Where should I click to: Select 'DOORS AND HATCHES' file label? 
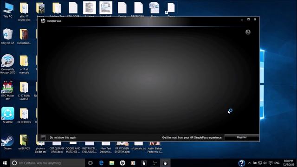pyautogui.click(x=73, y=150)
